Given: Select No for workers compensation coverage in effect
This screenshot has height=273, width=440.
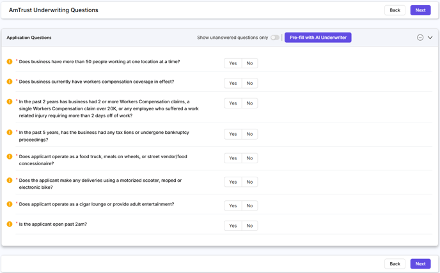Looking at the screenshot, I should tap(250, 83).
